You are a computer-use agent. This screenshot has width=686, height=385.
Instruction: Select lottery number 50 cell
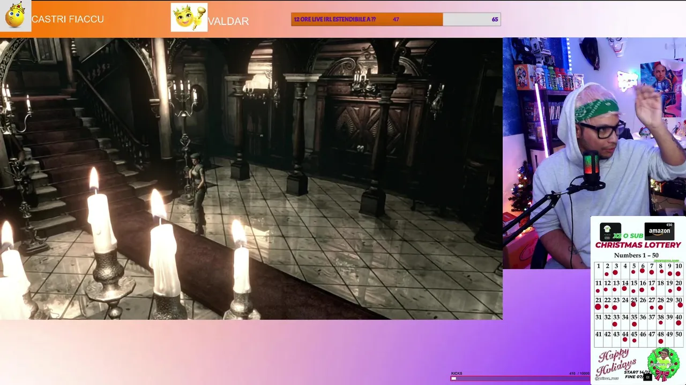click(679, 339)
